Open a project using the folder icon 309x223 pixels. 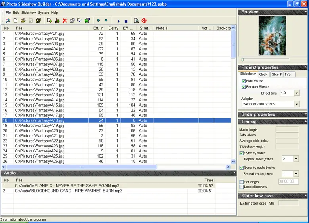(23, 21)
